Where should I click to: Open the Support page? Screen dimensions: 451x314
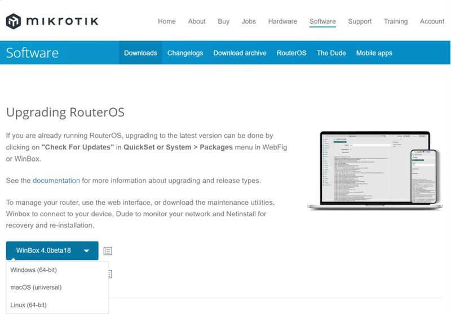pyautogui.click(x=360, y=21)
